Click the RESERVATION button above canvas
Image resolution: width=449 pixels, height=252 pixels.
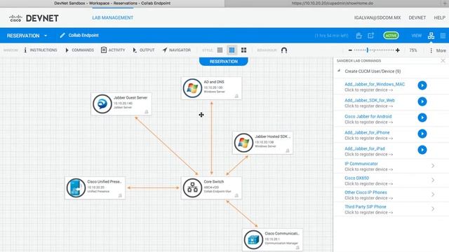223,62
